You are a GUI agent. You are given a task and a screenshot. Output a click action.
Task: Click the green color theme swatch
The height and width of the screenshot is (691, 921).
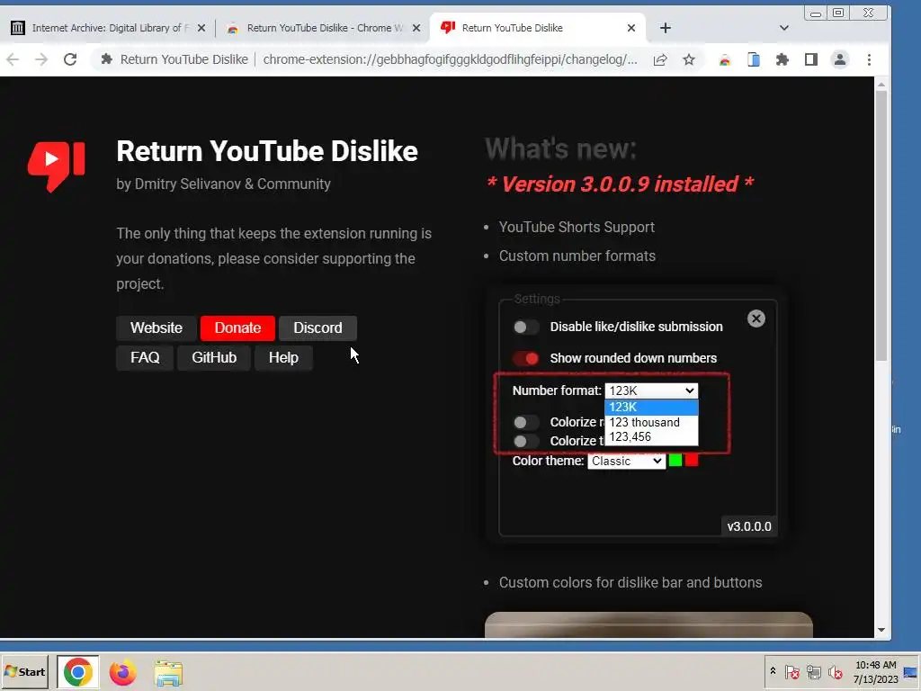675,460
